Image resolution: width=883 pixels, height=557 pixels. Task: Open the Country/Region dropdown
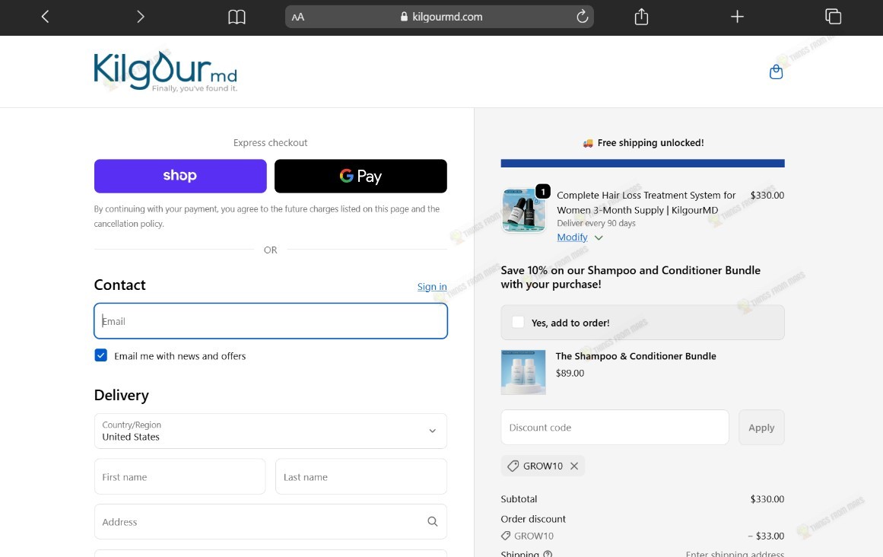point(271,431)
